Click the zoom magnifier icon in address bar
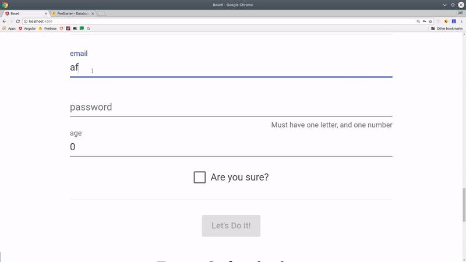Screen dimensions: 466x262 click(x=418, y=21)
